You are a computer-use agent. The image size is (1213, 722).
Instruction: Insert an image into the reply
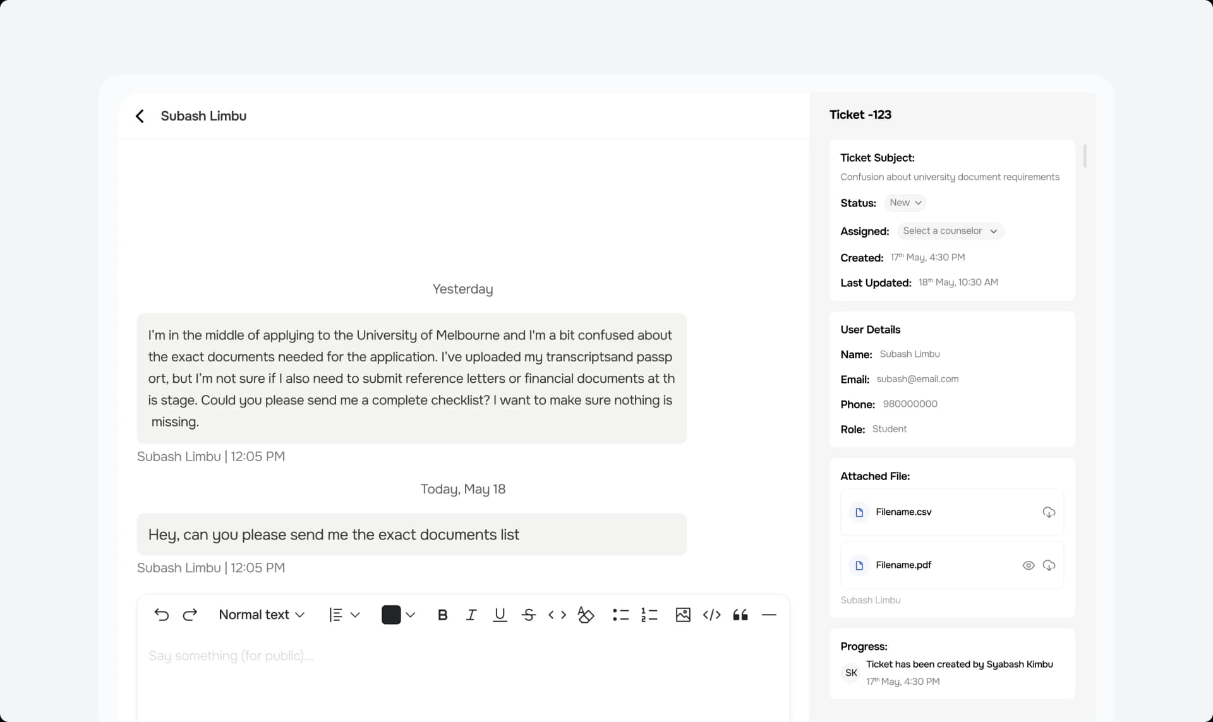682,614
